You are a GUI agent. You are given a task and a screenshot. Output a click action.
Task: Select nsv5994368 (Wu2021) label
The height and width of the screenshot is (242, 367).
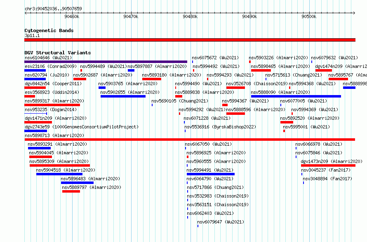click(x=312, y=84)
